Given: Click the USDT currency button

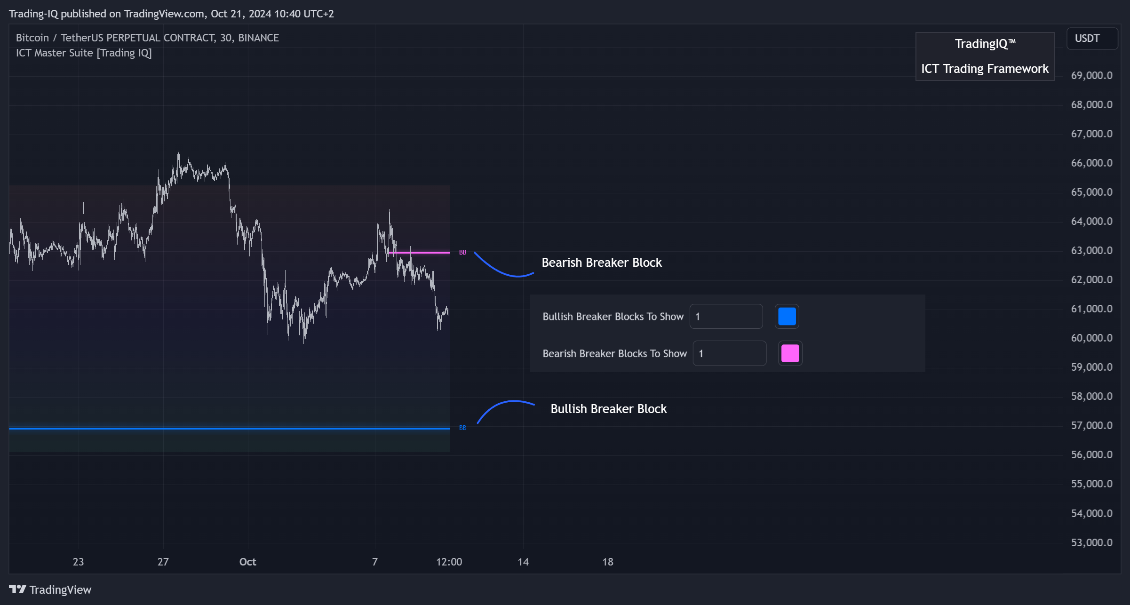Looking at the screenshot, I should [x=1092, y=38].
